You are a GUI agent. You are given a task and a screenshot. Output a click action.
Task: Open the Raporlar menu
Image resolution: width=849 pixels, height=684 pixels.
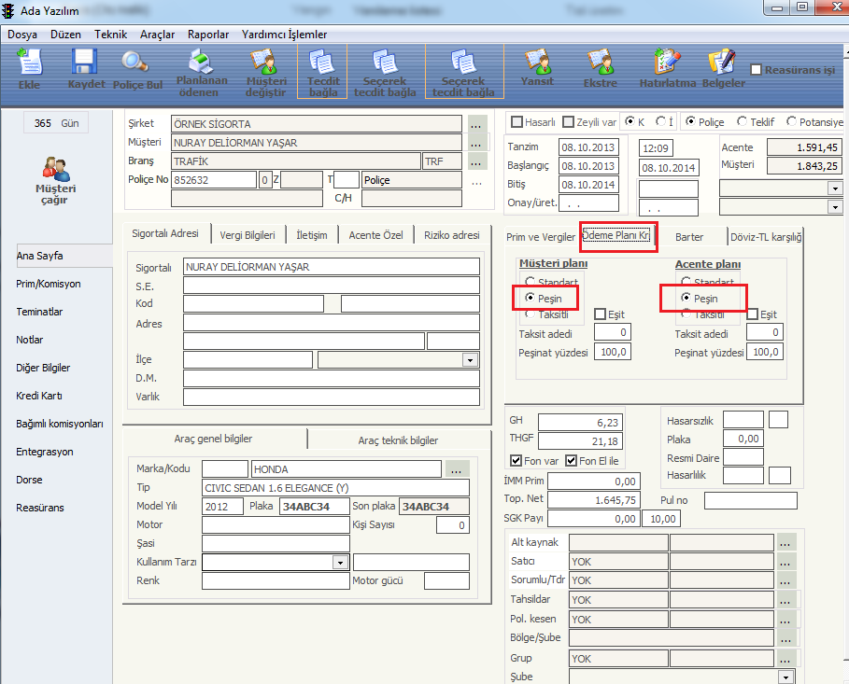207,35
